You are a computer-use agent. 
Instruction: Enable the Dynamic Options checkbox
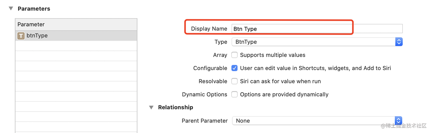[x=234, y=94]
